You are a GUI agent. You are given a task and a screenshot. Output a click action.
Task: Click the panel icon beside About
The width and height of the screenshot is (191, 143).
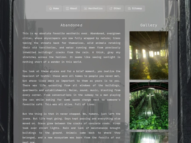coord(67,8)
